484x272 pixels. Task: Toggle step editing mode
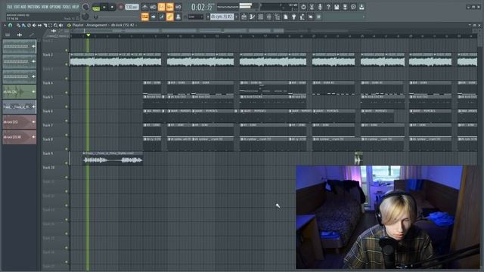pos(161,17)
